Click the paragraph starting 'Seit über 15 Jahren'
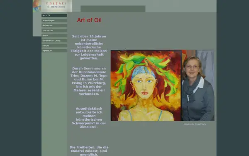Image resolution: width=249 pixels, height=156 pixels. [89, 47]
